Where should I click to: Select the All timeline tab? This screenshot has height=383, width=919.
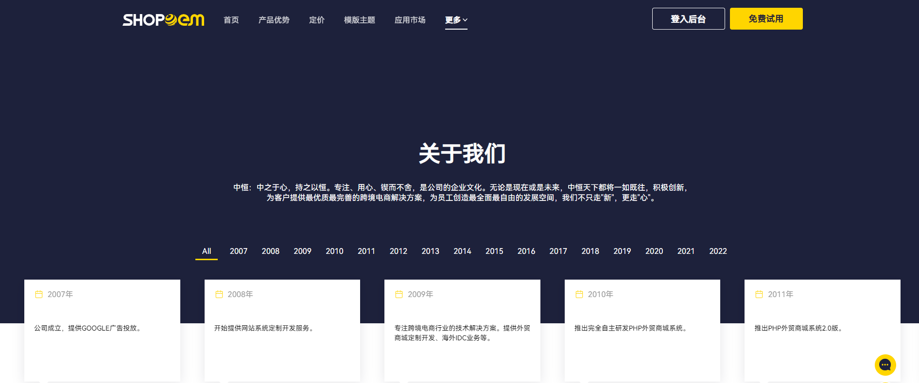(x=207, y=251)
